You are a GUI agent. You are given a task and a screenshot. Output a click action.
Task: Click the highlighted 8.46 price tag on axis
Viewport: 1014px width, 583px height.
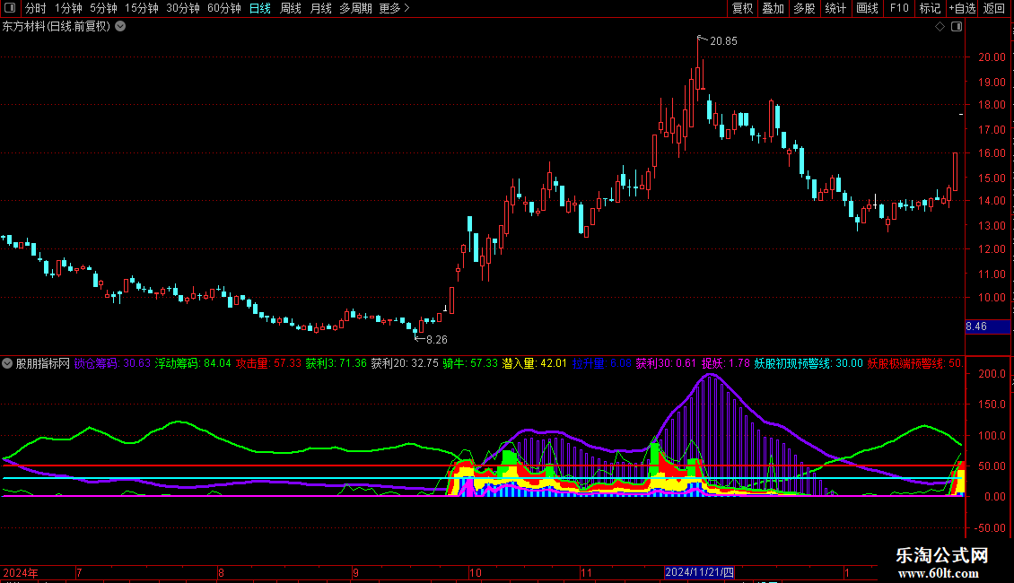pos(987,326)
